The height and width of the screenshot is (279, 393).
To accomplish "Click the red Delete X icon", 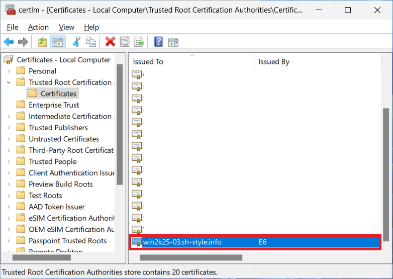I will pos(110,42).
